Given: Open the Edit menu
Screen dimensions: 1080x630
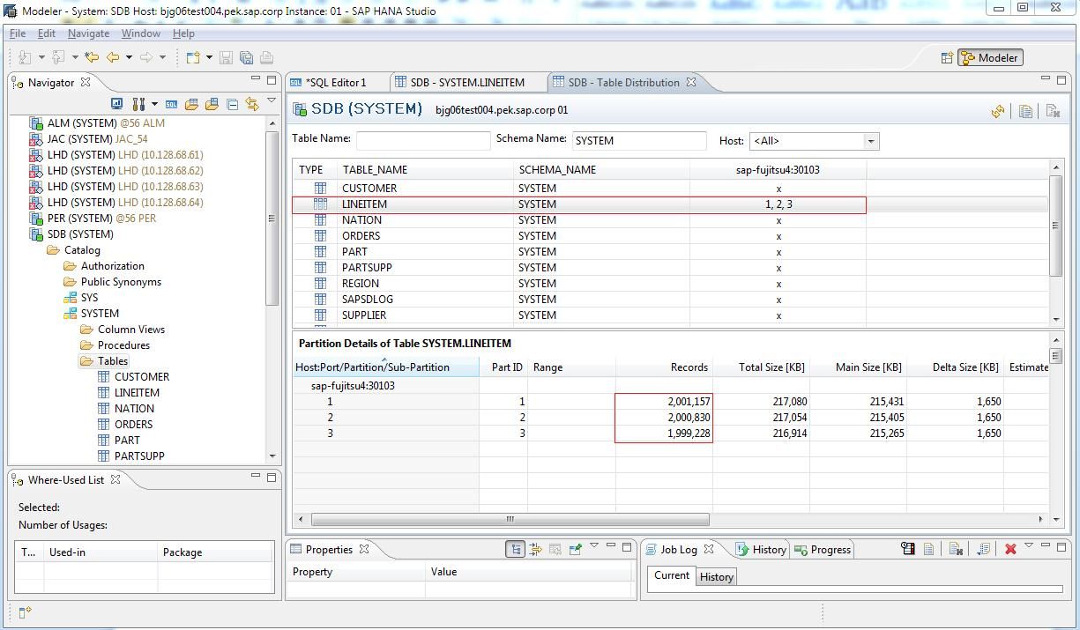Looking at the screenshot, I should click(47, 33).
